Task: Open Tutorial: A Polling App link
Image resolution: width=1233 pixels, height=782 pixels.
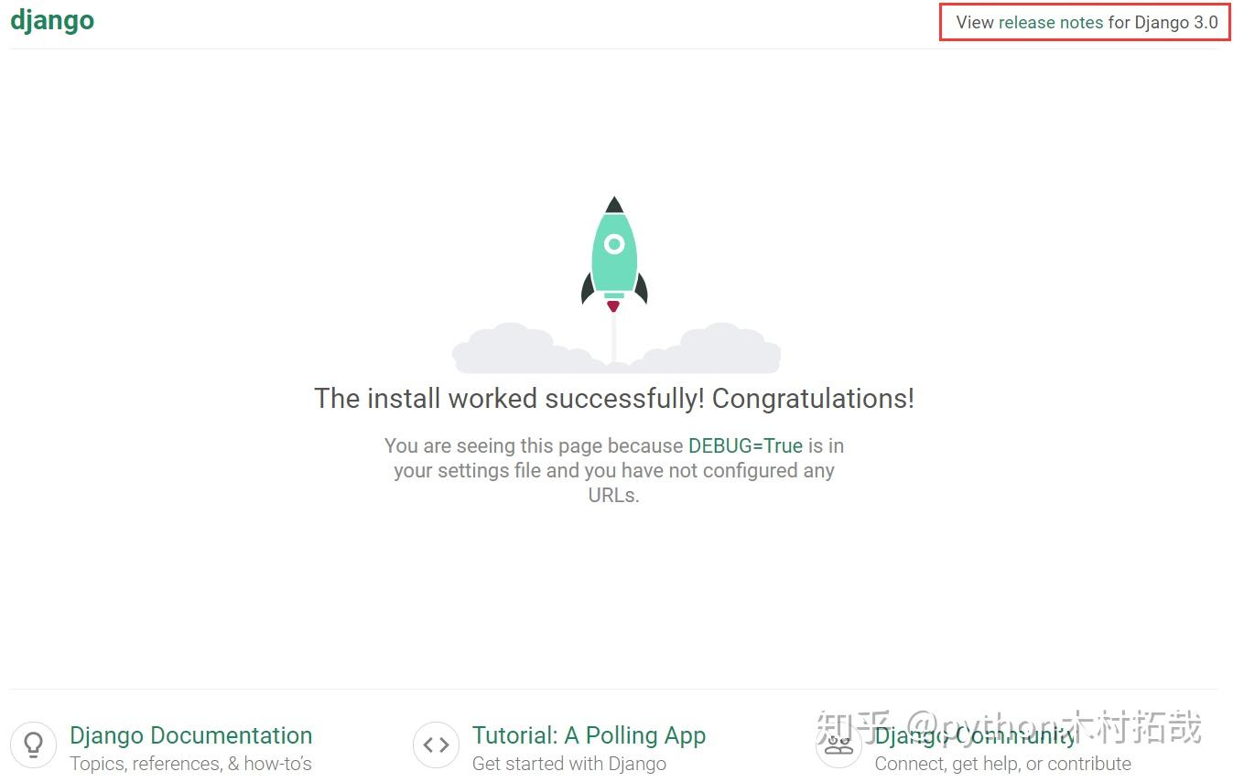Action: (x=589, y=735)
